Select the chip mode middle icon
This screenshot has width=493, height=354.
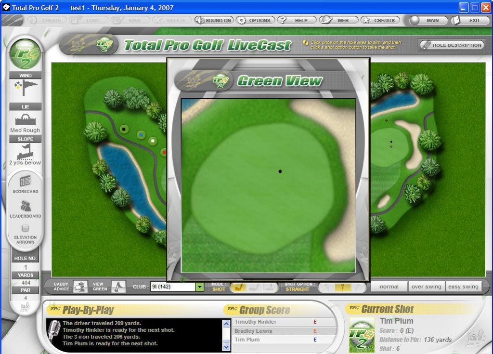click(x=254, y=287)
